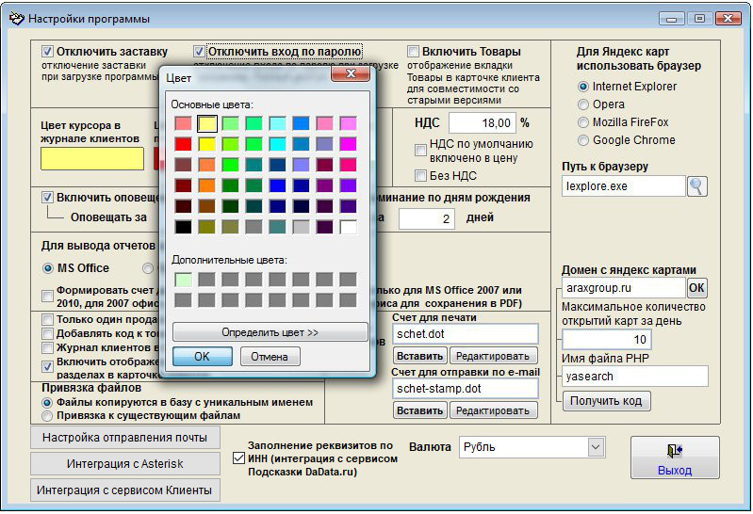The height and width of the screenshot is (514, 753).
Task: Open the Валюта currency dropdown
Action: 596,447
